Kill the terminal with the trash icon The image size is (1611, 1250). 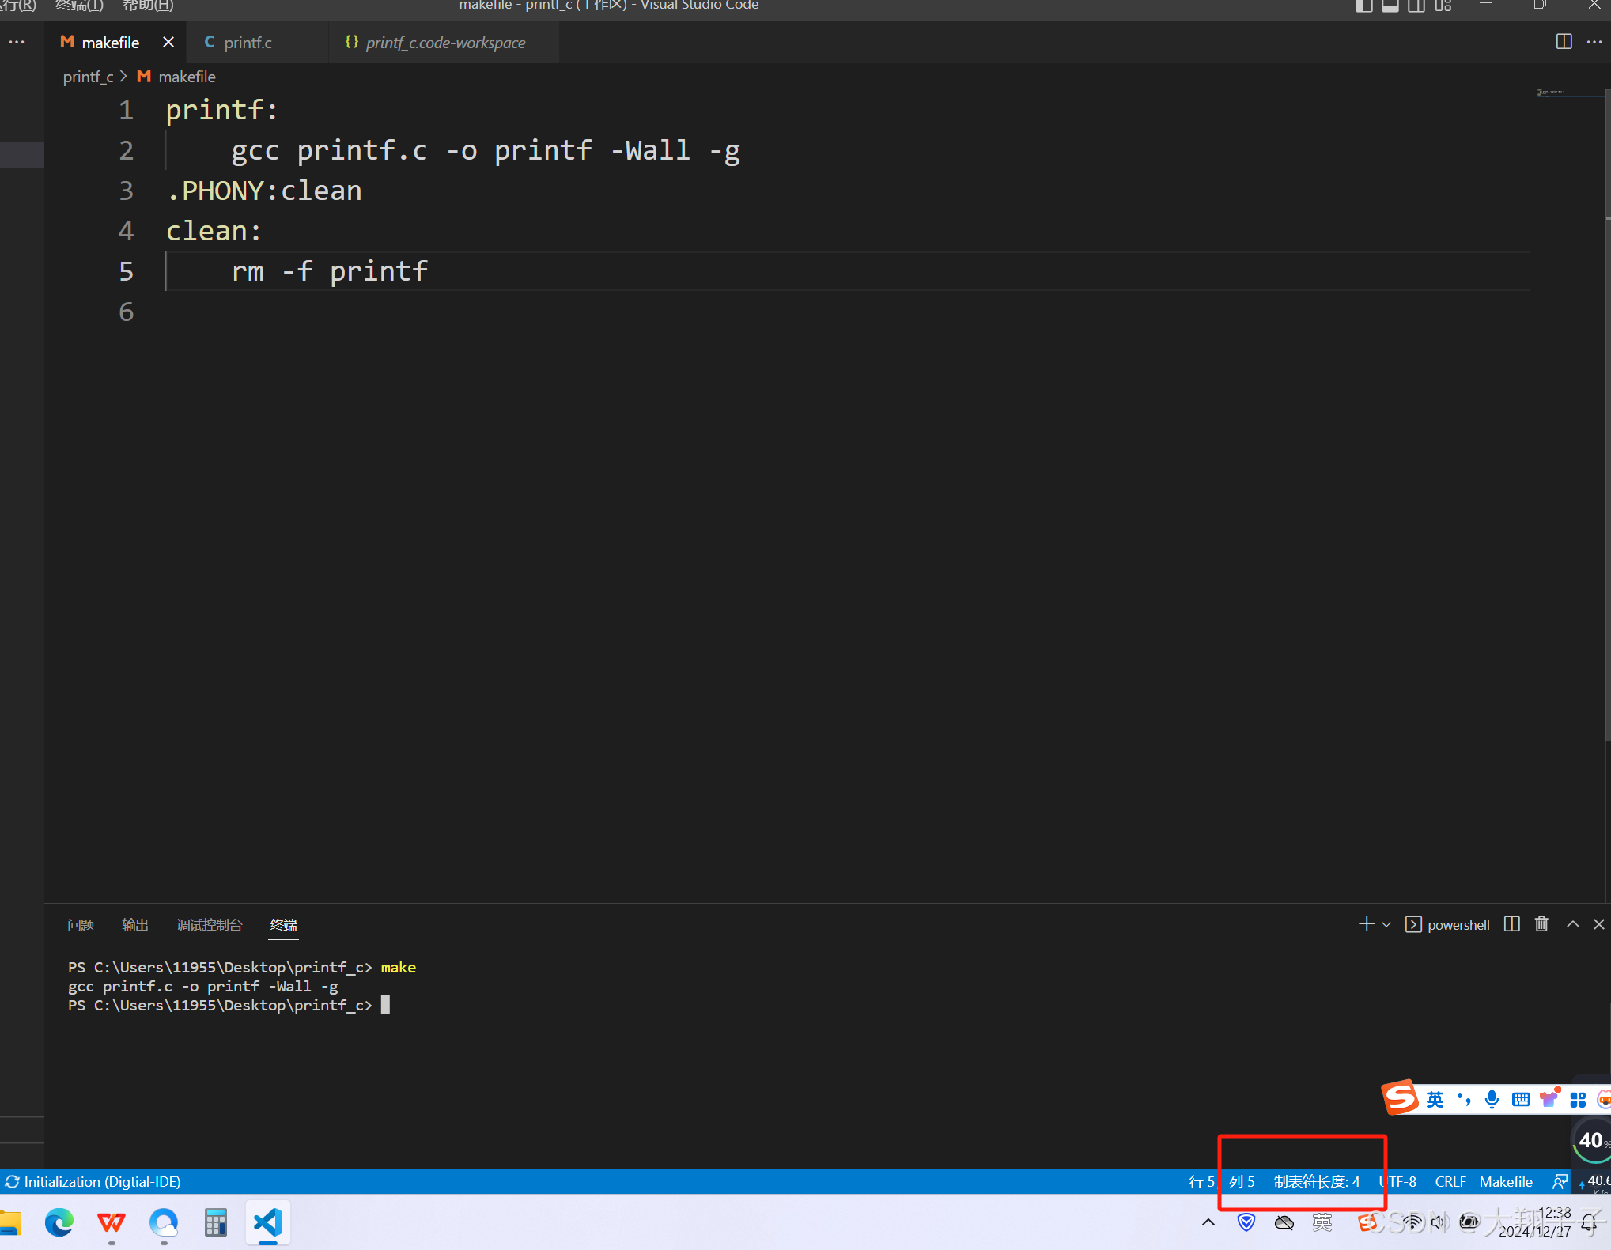(x=1541, y=924)
